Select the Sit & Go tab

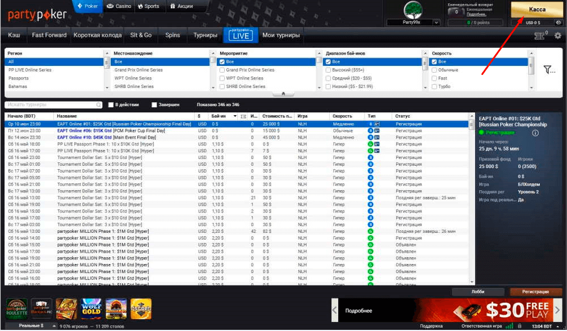(x=141, y=35)
